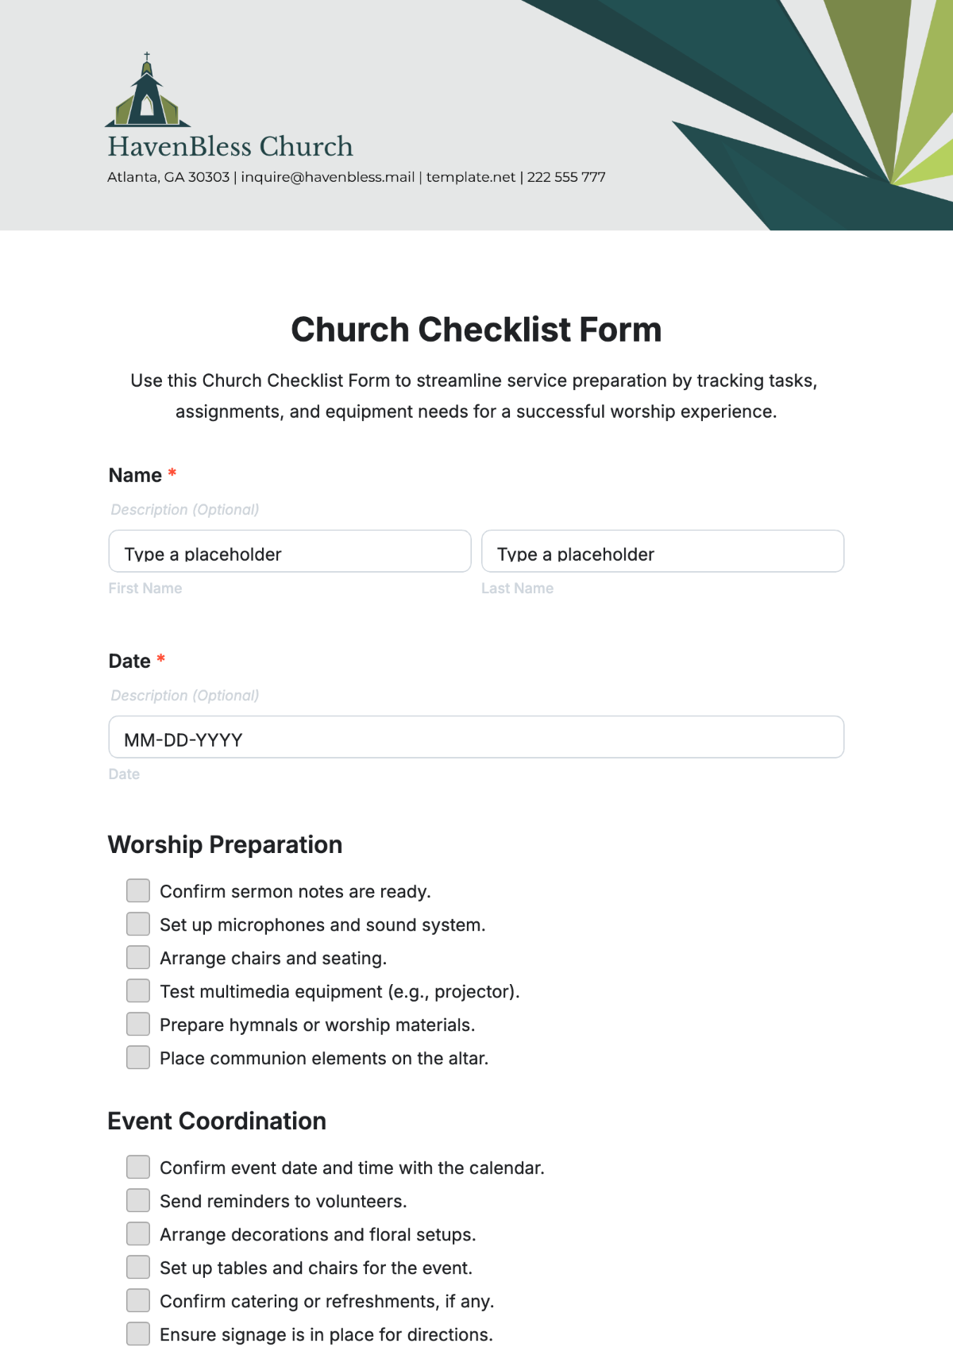Tick 'Ensure signage is in place' checkbox

pyautogui.click(x=138, y=1334)
